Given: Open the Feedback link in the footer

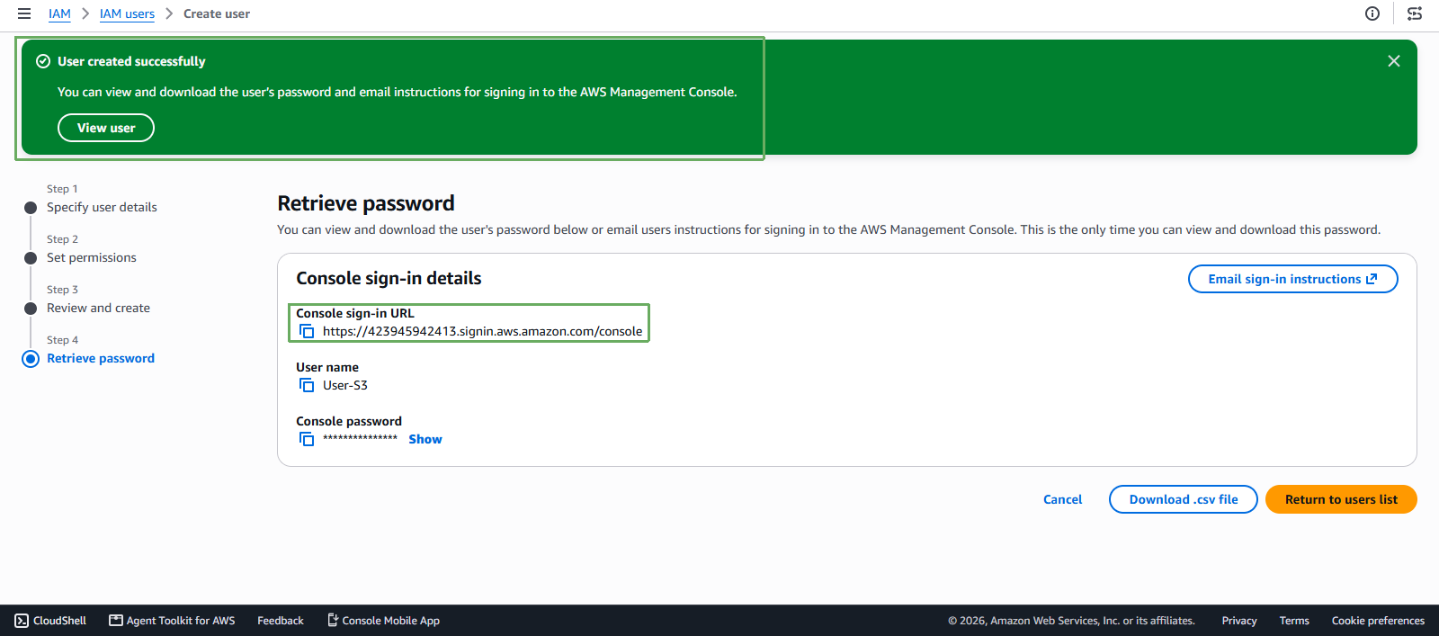Looking at the screenshot, I should 281,621.
